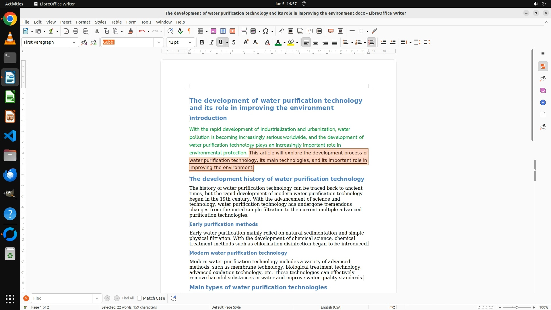Open the font name dropdown list
Screen dimensions: 551x310
click(159, 42)
